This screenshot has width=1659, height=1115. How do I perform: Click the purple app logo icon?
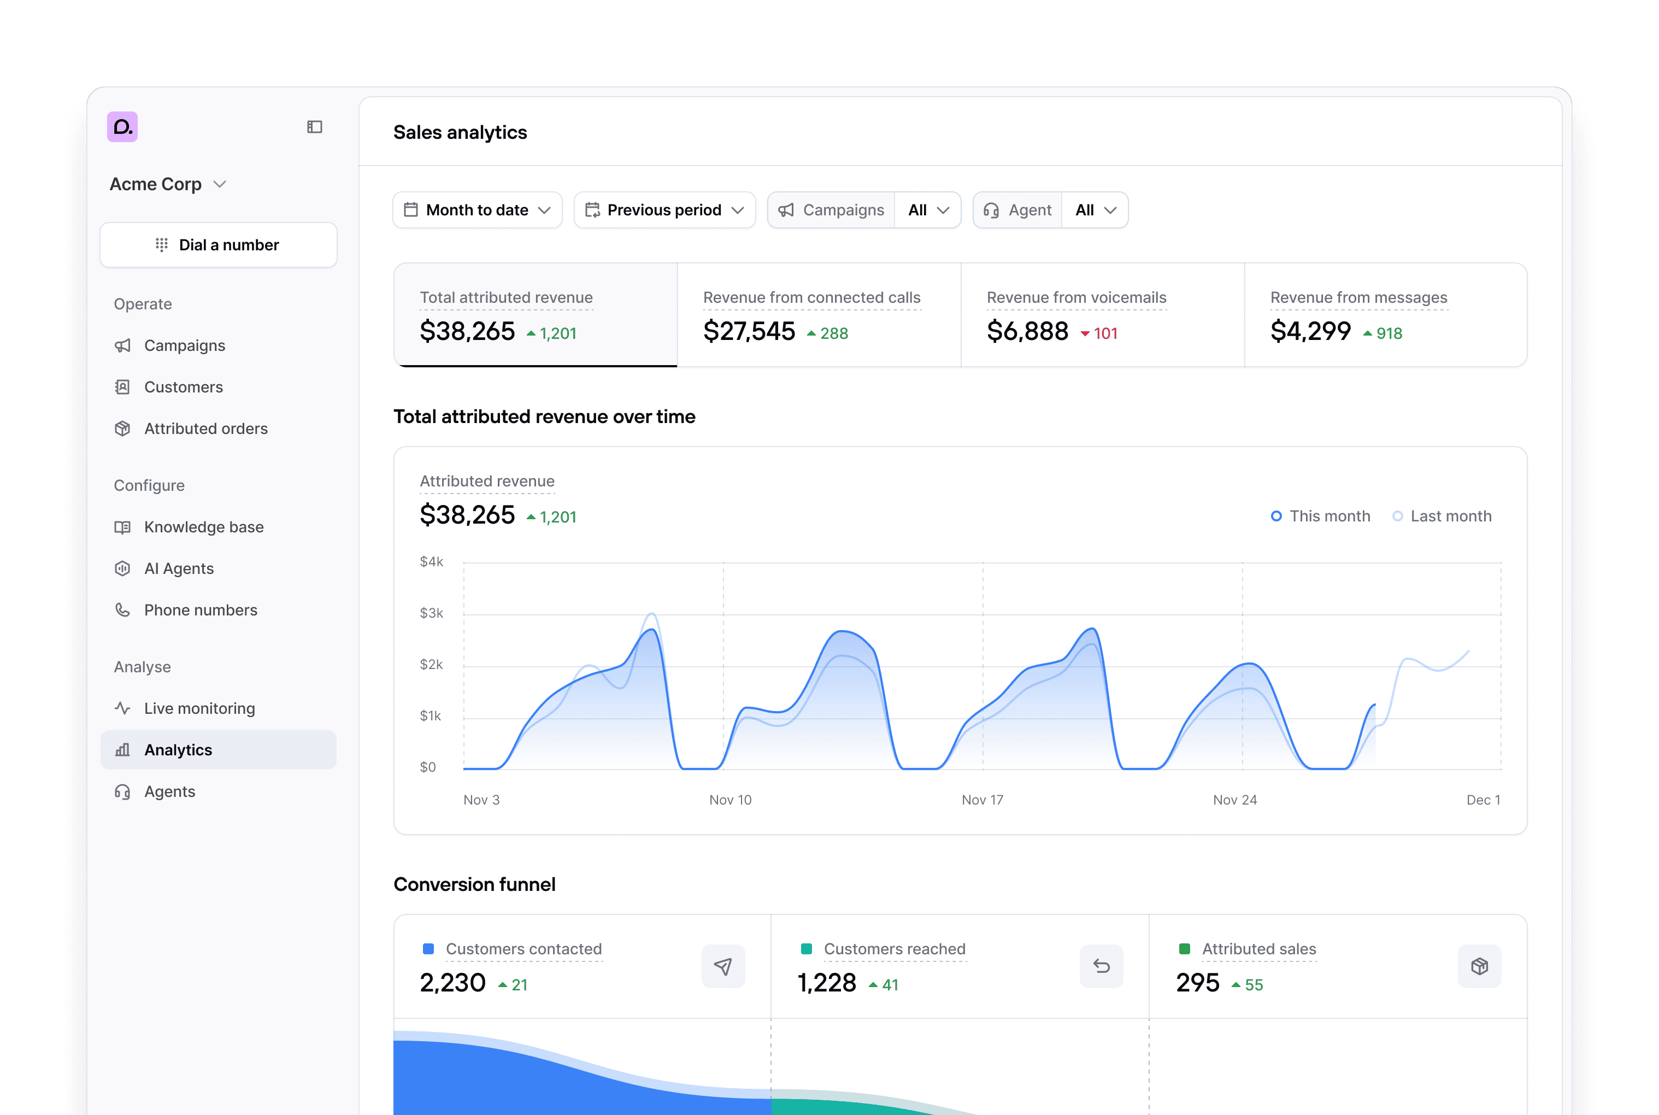point(122,127)
